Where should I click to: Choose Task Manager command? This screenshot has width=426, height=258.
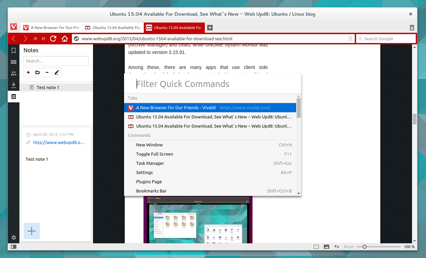(210, 163)
